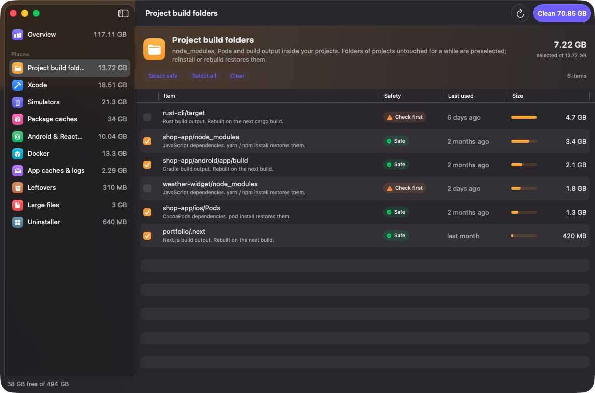595x393 pixels.
Task: Uncheck the shop-app/node_modules checkbox
Action: pyautogui.click(x=147, y=141)
